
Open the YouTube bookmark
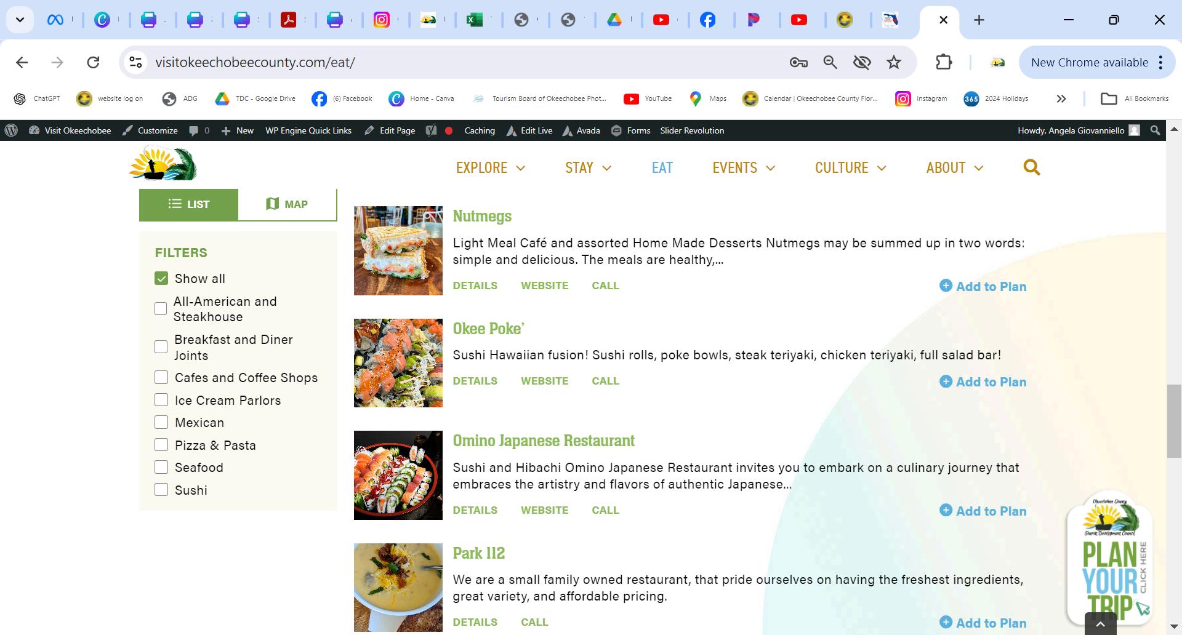pos(648,98)
